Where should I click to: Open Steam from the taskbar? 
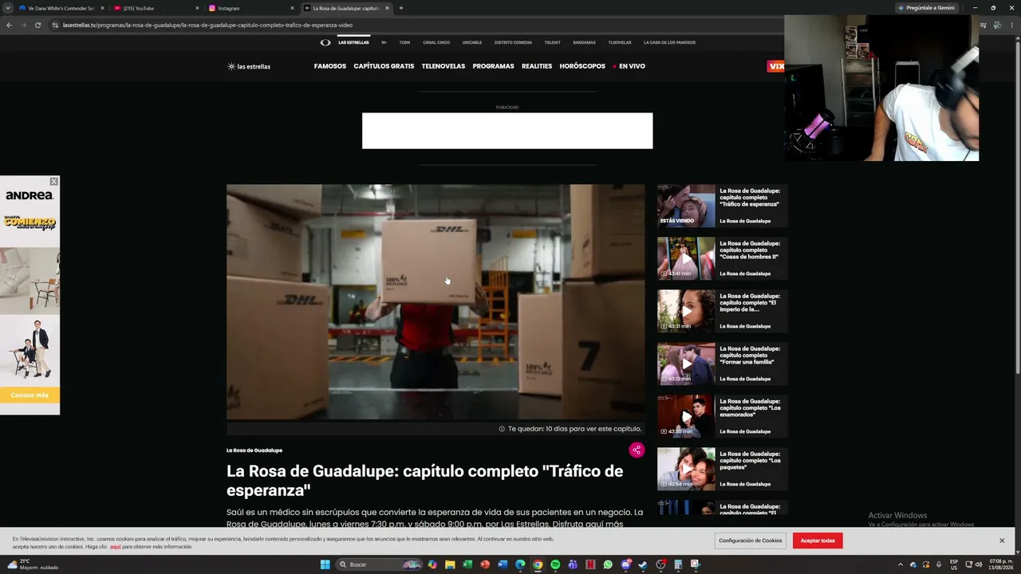tap(643, 564)
